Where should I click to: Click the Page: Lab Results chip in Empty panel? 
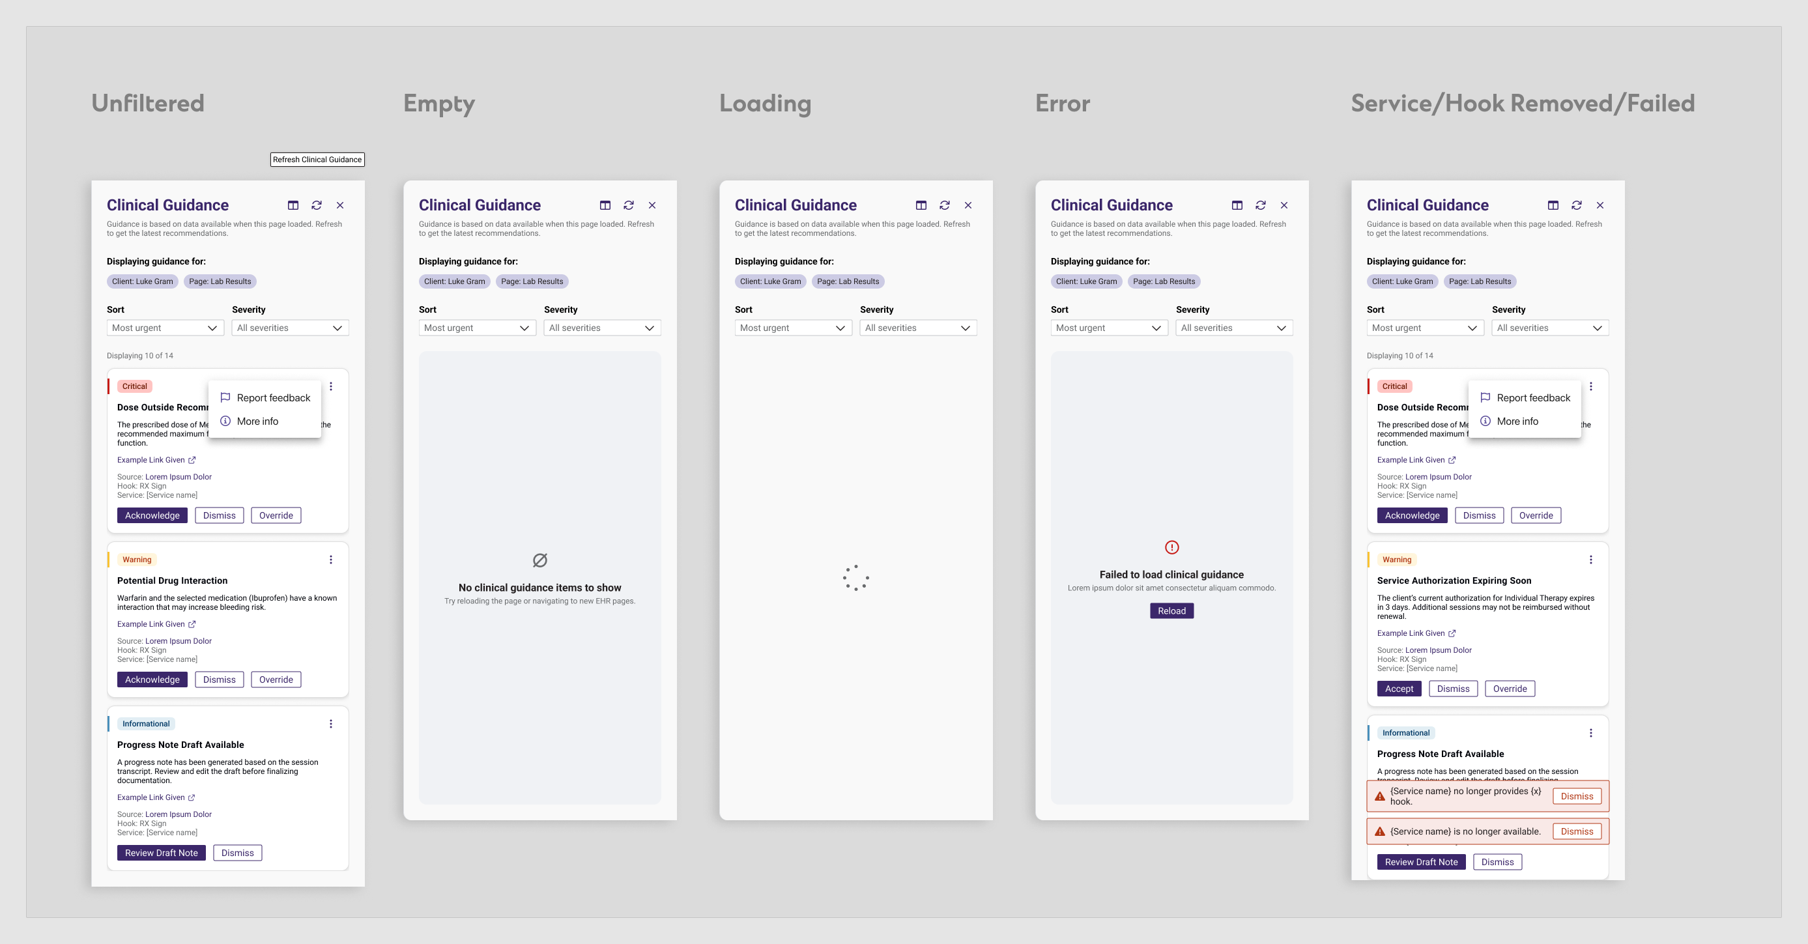click(x=532, y=281)
